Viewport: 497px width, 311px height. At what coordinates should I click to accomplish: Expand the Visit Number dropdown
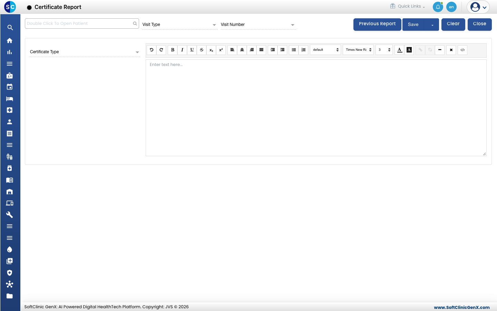click(258, 25)
